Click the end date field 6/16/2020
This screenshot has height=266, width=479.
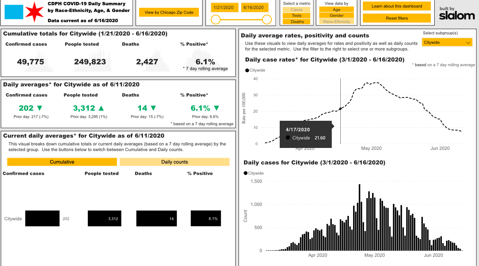click(254, 7)
